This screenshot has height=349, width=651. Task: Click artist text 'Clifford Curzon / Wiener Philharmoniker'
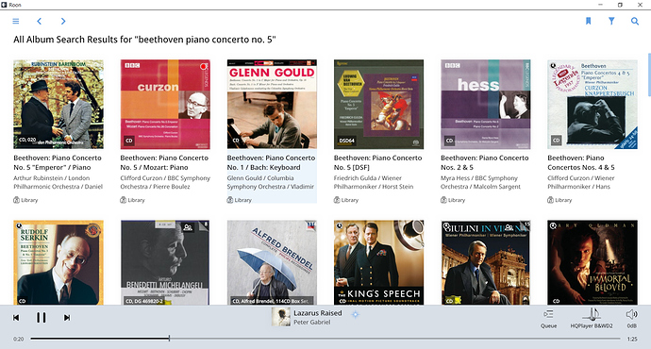point(581,182)
